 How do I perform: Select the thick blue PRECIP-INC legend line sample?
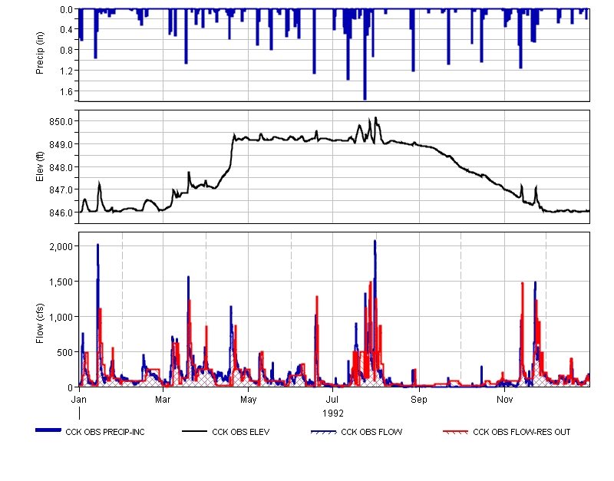[x=48, y=430]
